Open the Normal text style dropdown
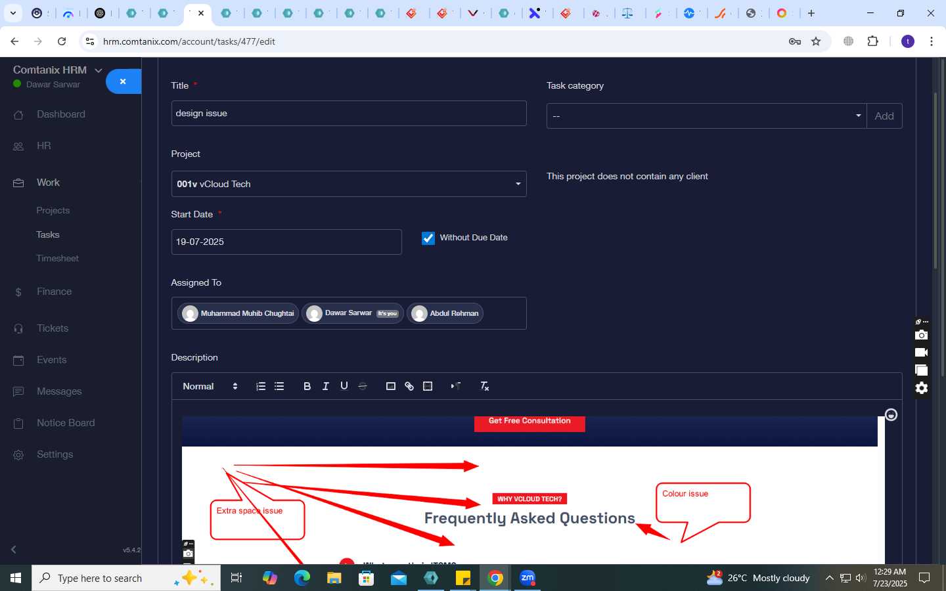 [210, 386]
